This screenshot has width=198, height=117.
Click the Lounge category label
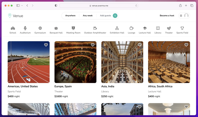click(131, 33)
